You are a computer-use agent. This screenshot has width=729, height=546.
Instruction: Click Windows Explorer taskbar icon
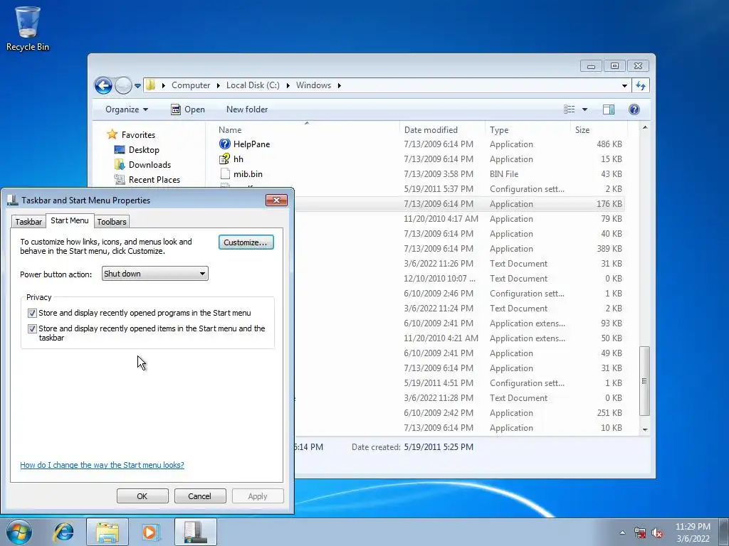tap(107, 532)
